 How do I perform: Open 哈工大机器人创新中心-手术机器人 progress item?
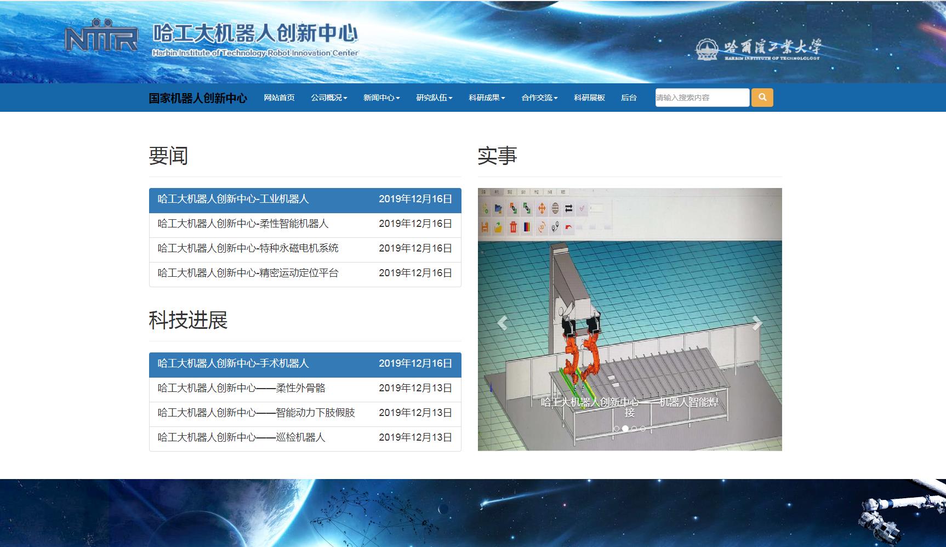(x=305, y=364)
